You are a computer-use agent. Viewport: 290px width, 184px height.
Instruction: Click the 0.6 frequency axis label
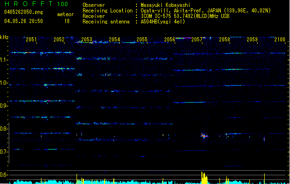pyautogui.click(x=4, y=175)
